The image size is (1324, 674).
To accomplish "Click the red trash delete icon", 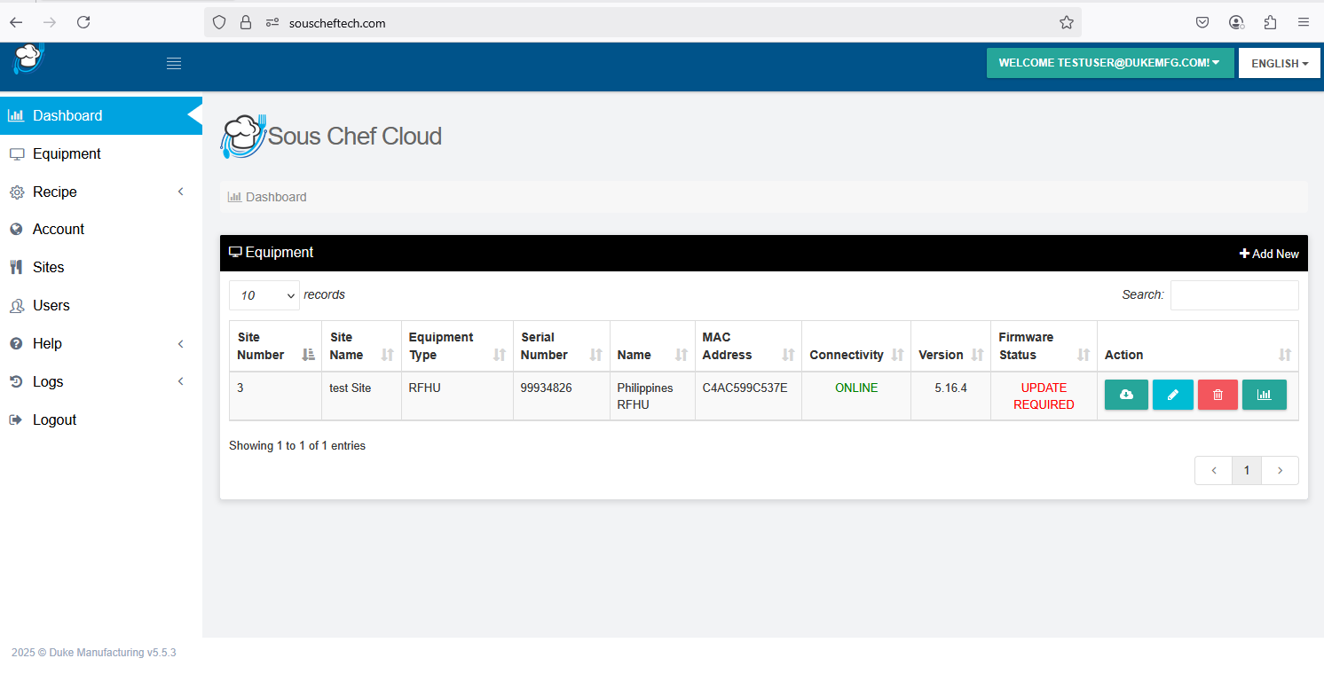I will point(1218,395).
